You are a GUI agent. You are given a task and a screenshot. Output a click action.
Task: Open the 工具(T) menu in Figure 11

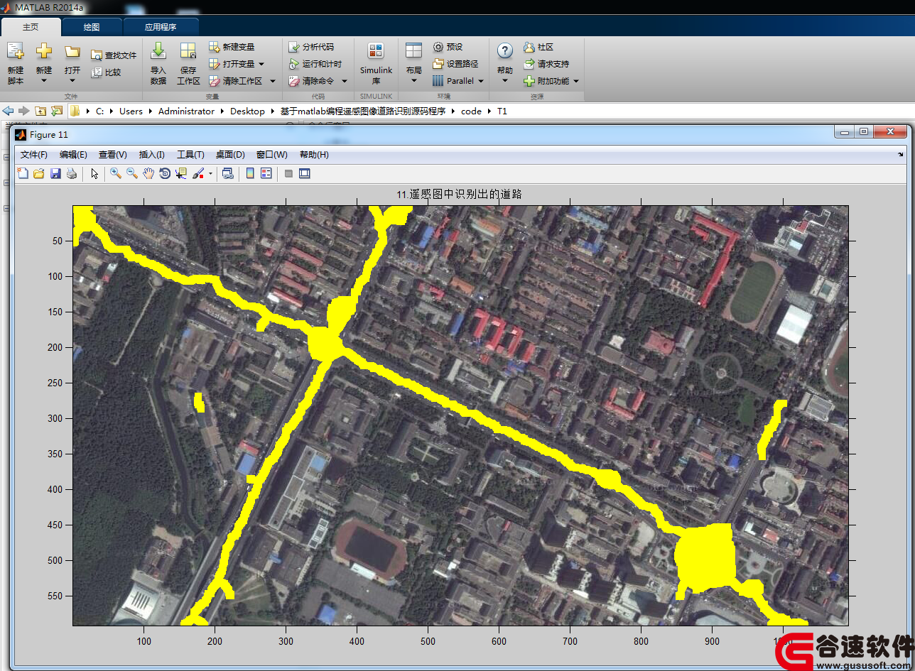[x=190, y=155]
